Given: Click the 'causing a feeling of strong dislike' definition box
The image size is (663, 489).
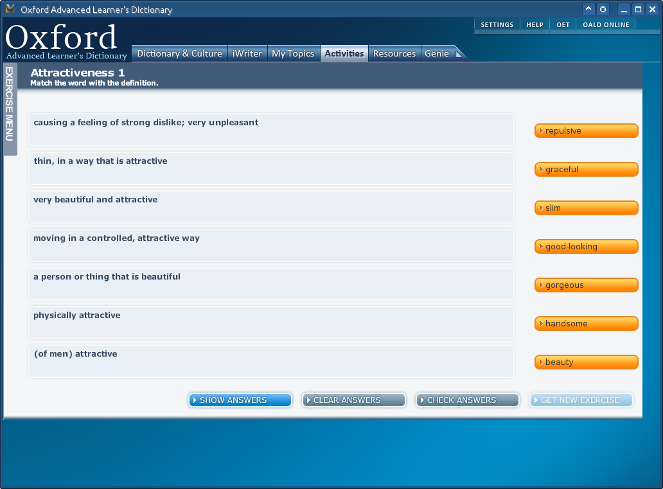Looking at the screenshot, I should (x=272, y=130).
